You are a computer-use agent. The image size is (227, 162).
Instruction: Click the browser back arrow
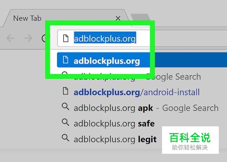[x=10, y=38]
